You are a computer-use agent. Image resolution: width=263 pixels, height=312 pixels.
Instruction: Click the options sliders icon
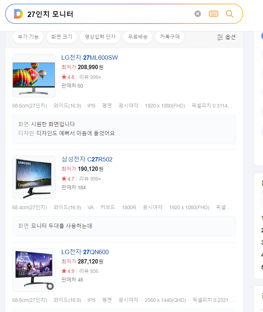(220, 37)
